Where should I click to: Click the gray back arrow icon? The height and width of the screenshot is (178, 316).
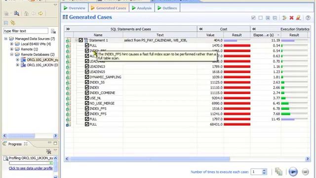point(34,13)
